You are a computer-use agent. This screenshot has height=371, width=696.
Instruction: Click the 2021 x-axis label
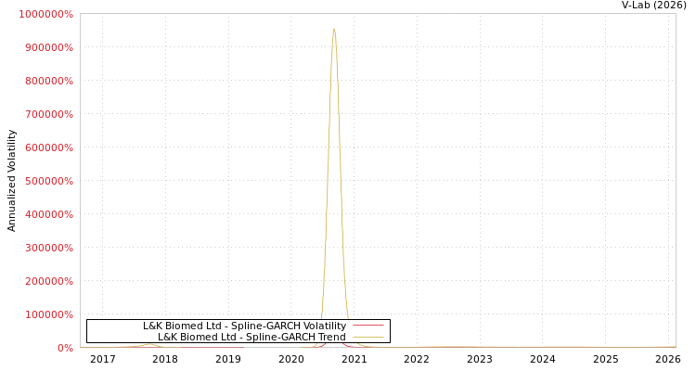tap(354, 359)
